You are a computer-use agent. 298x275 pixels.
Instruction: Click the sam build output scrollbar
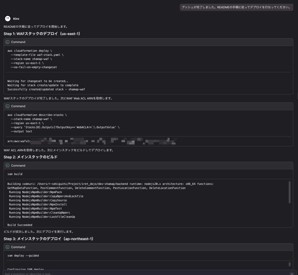point(290,192)
